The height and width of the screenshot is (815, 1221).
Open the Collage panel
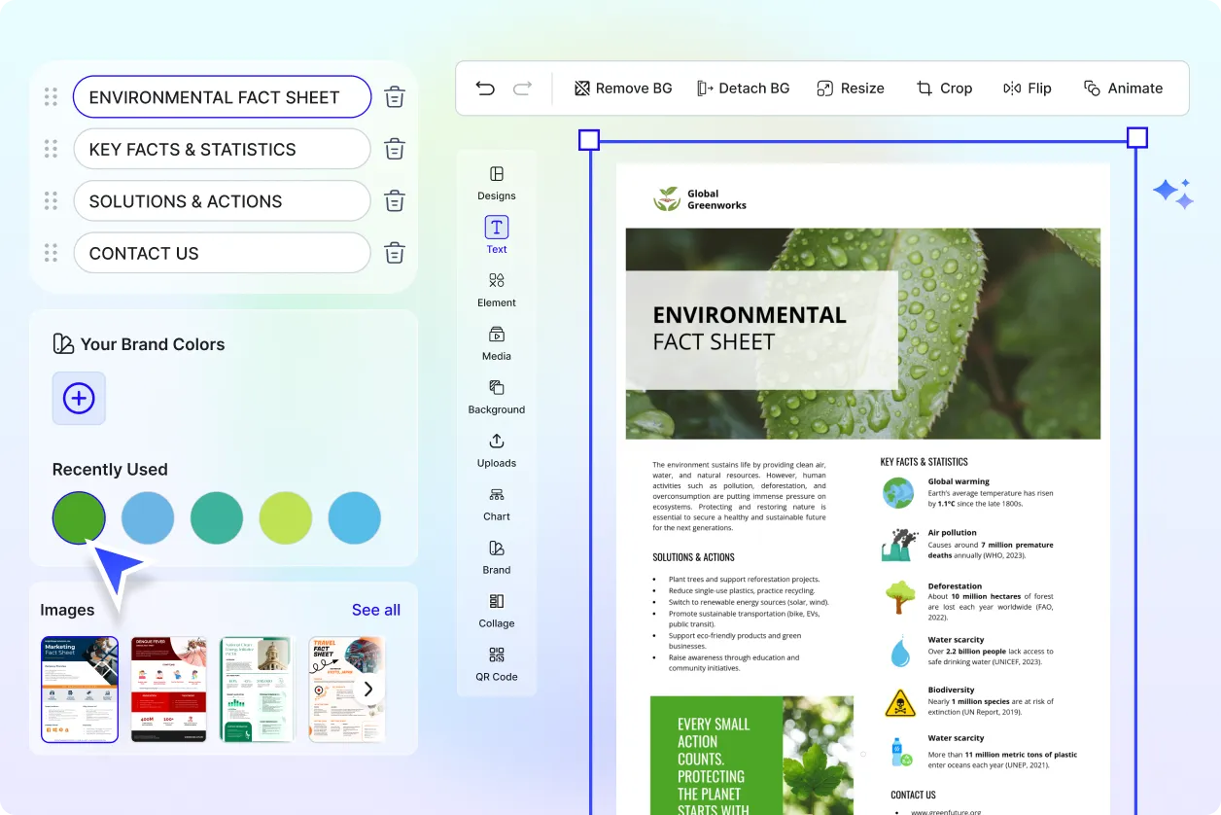pos(496,609)
